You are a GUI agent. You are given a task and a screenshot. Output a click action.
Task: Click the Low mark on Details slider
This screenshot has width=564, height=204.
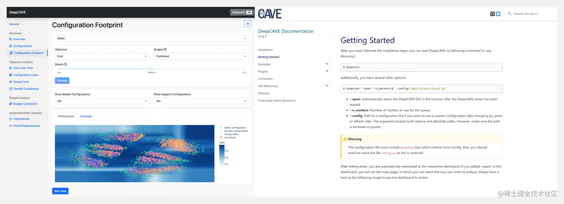[59, 72]
